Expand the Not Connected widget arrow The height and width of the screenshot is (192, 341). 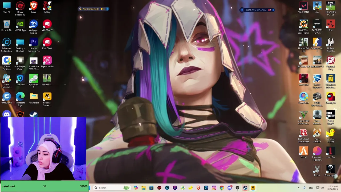click(x=107, y=9)
